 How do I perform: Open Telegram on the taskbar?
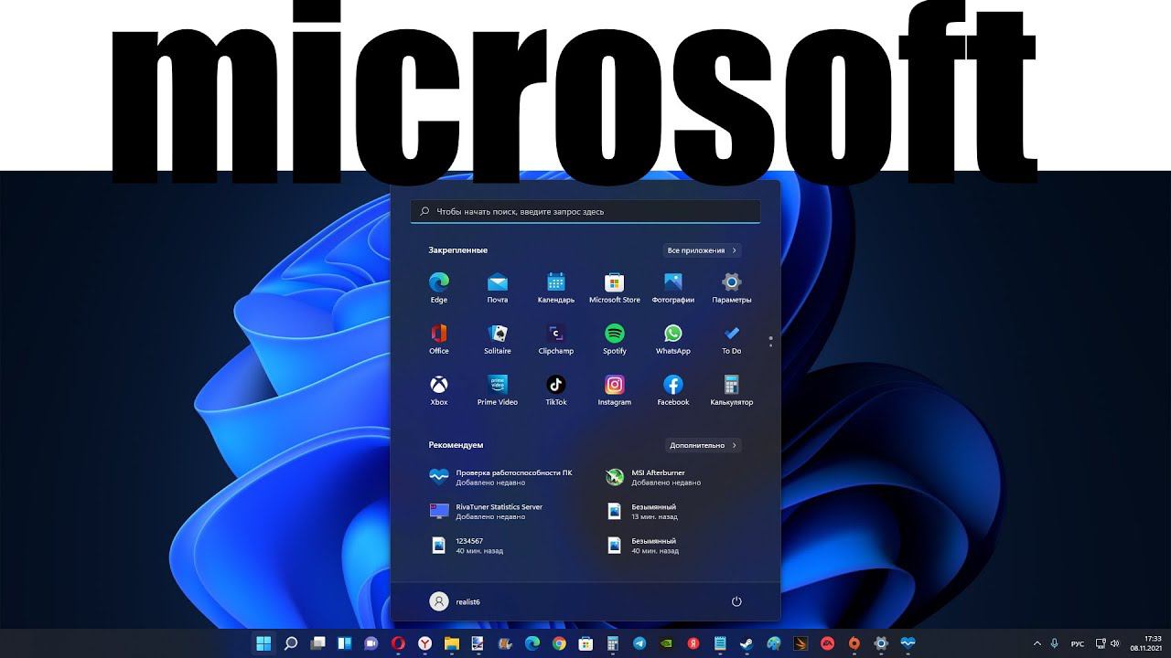639,643
